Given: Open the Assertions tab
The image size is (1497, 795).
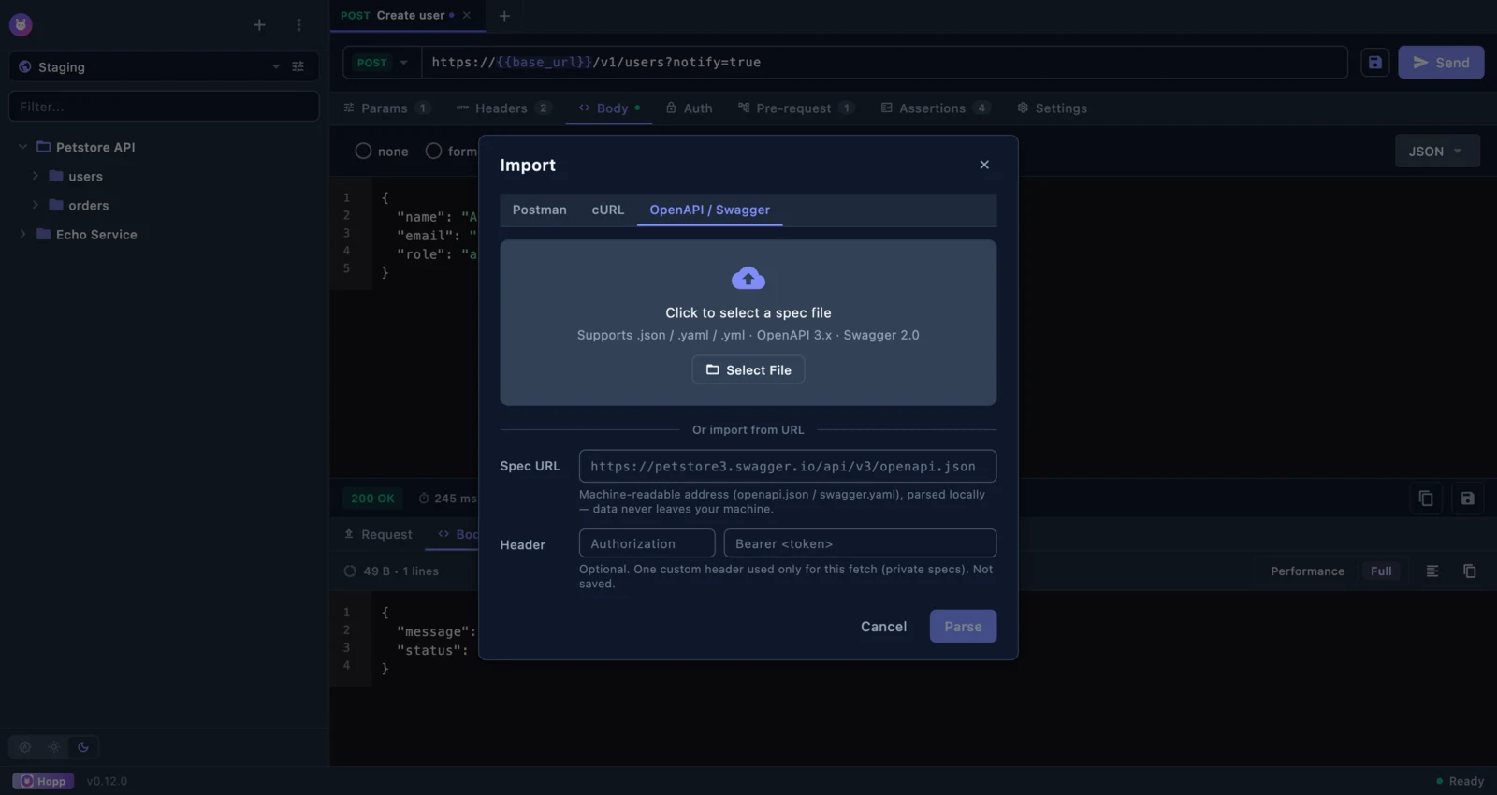Looking at the screenshot, I should click(935, 108).
